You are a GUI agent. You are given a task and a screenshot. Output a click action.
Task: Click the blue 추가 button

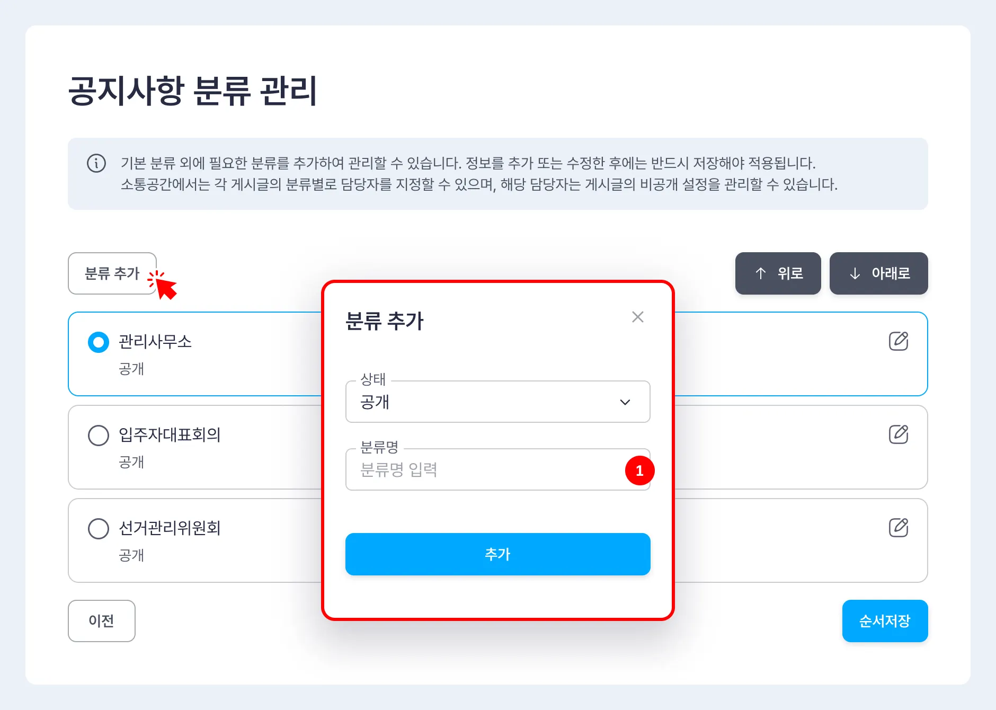[498, 554]
